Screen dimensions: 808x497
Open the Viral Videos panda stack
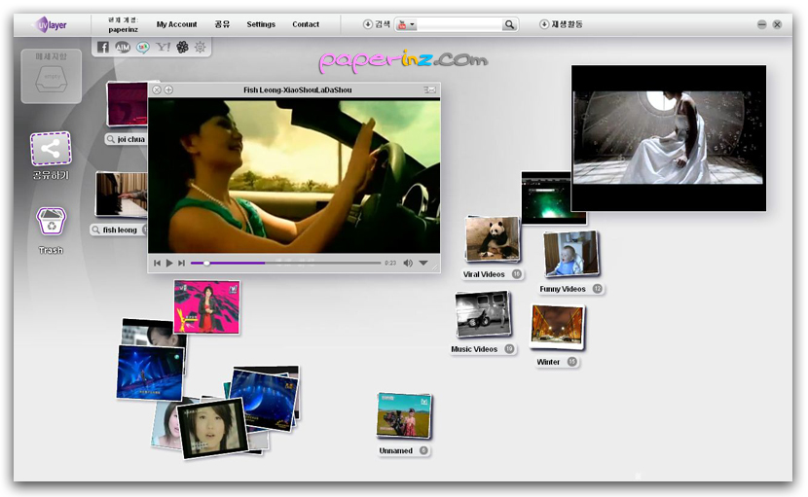click(493, 239)
